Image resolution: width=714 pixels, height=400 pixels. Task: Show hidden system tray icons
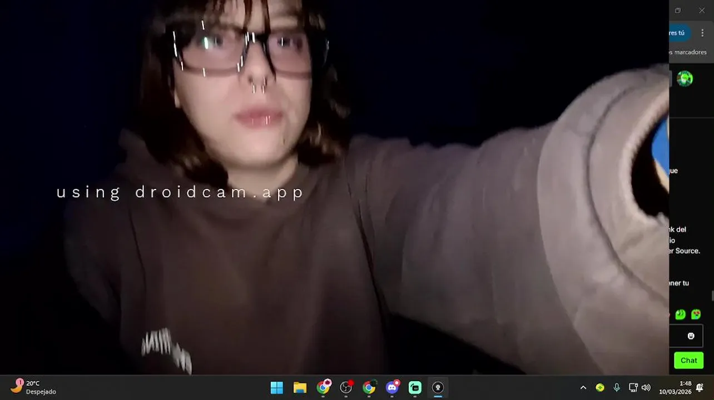click(583, 388)
